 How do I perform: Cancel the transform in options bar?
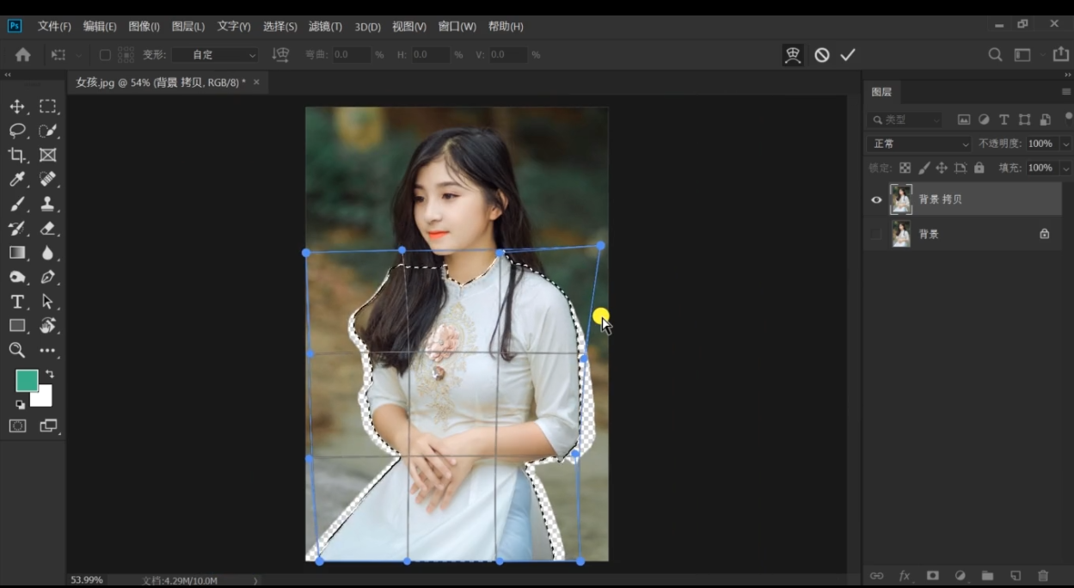coord(822,55)
